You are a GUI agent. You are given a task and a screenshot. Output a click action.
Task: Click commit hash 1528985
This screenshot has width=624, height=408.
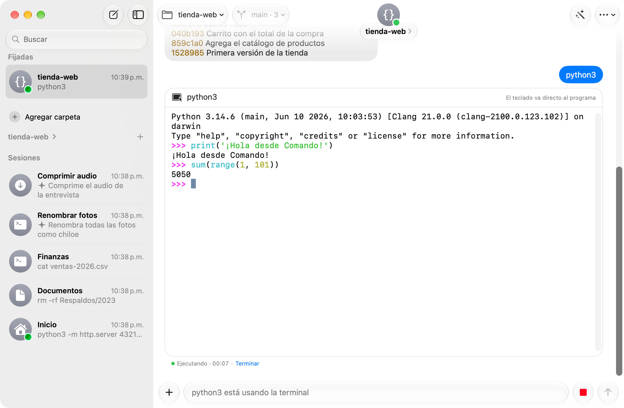(x=187, y=53)
